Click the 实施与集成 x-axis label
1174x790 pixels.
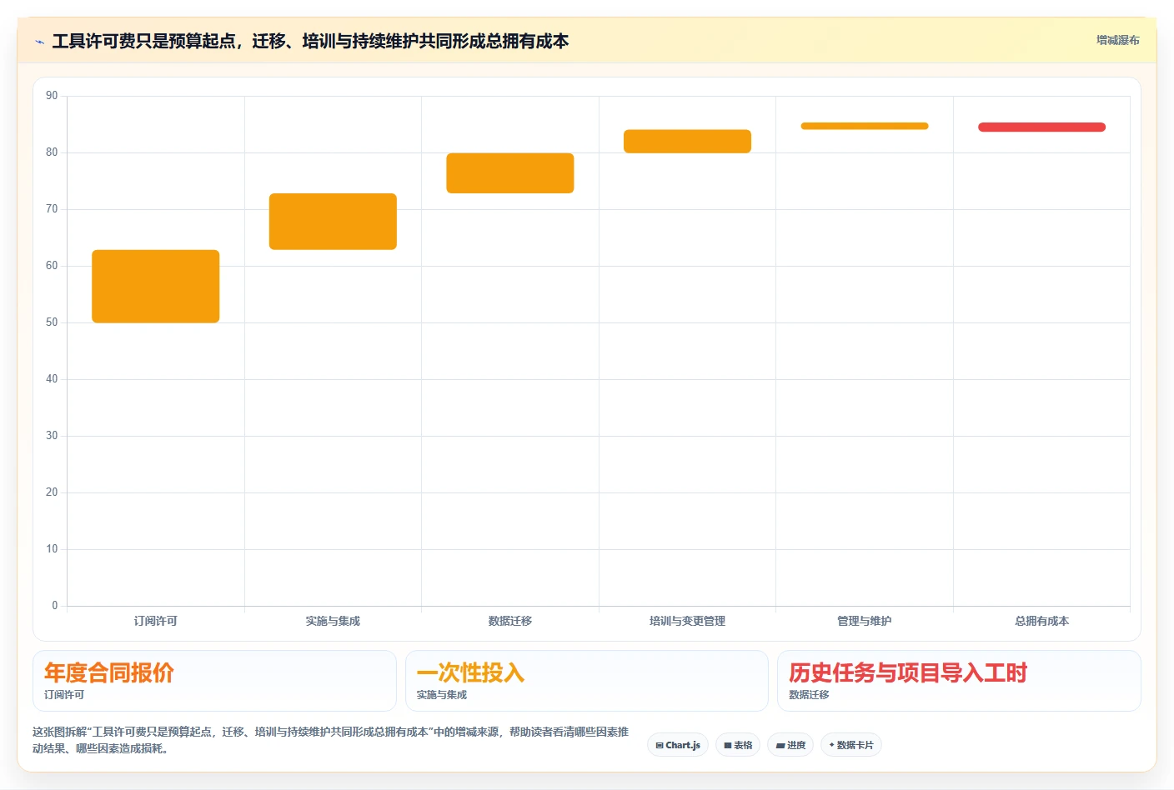(333, 621)
